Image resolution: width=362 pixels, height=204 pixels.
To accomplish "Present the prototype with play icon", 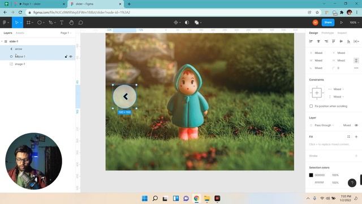I will [341, 23].
